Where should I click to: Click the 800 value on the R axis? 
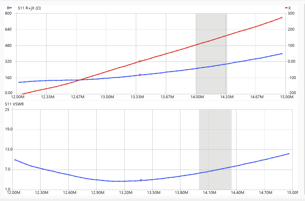(x=8, y=13)
